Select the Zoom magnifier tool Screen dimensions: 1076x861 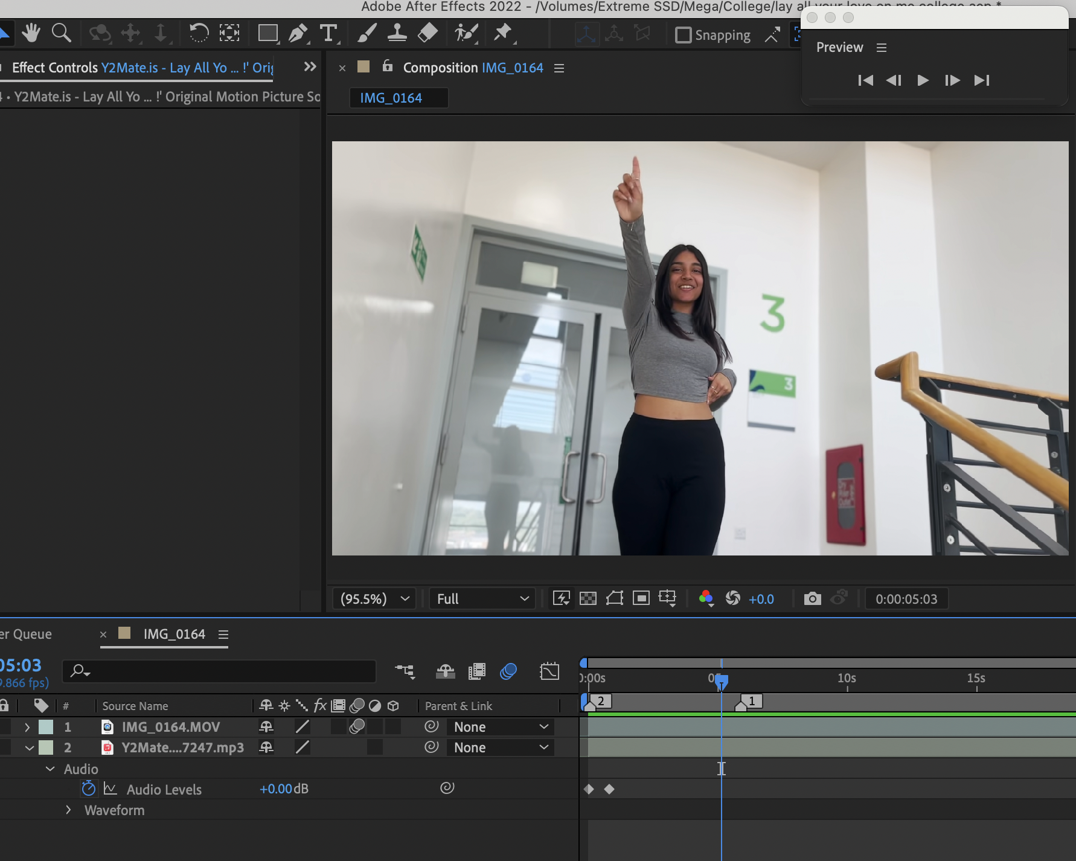pyautogui.click(x=61, y=33)
